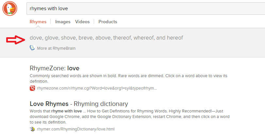The width and height of the screenshot is (265, 136).
Task: Click the word 'above' in rhyme results
Action: point(103,38)
